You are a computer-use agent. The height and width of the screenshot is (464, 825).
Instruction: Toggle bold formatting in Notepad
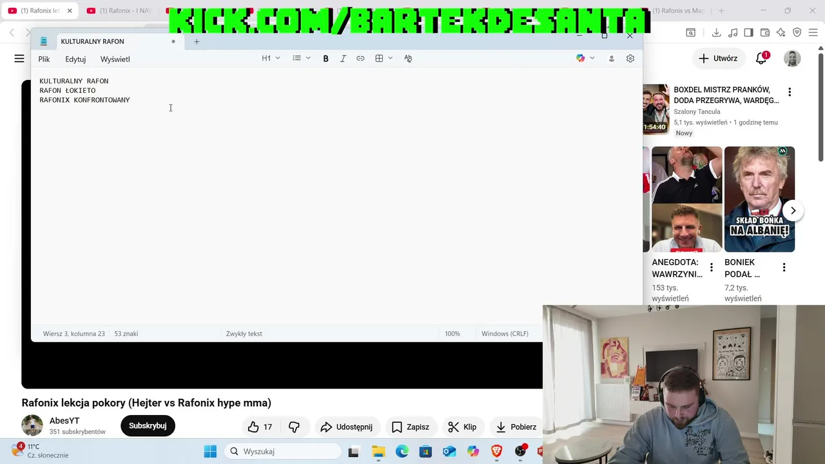[x=325, y=59]
